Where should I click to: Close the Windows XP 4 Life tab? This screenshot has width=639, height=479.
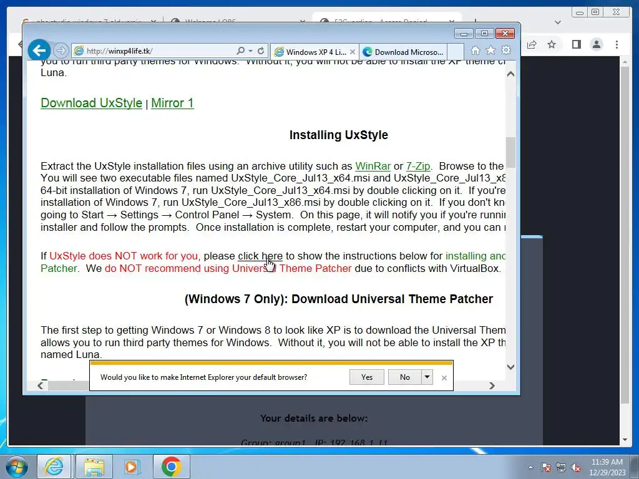353,52
